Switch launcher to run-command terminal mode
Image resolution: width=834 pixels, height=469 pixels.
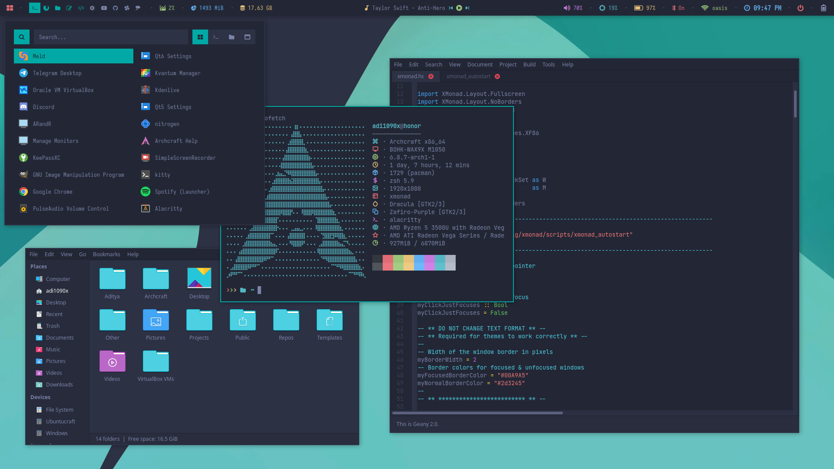coord(216,37)
